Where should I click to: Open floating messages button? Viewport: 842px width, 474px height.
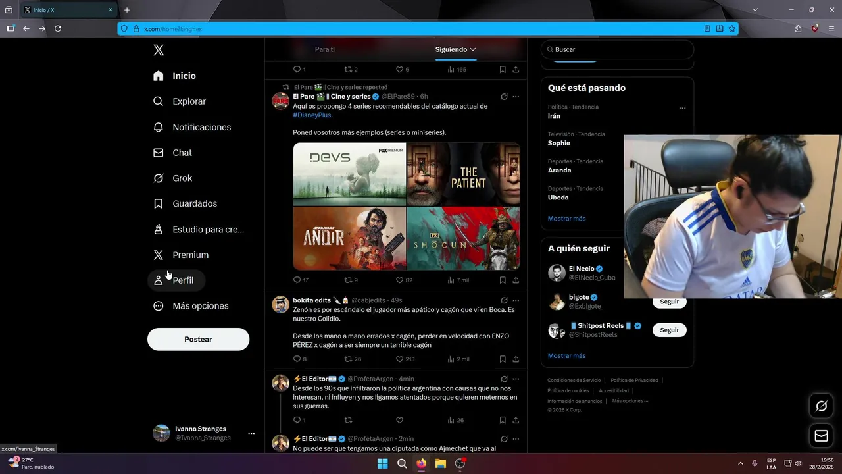821,436
